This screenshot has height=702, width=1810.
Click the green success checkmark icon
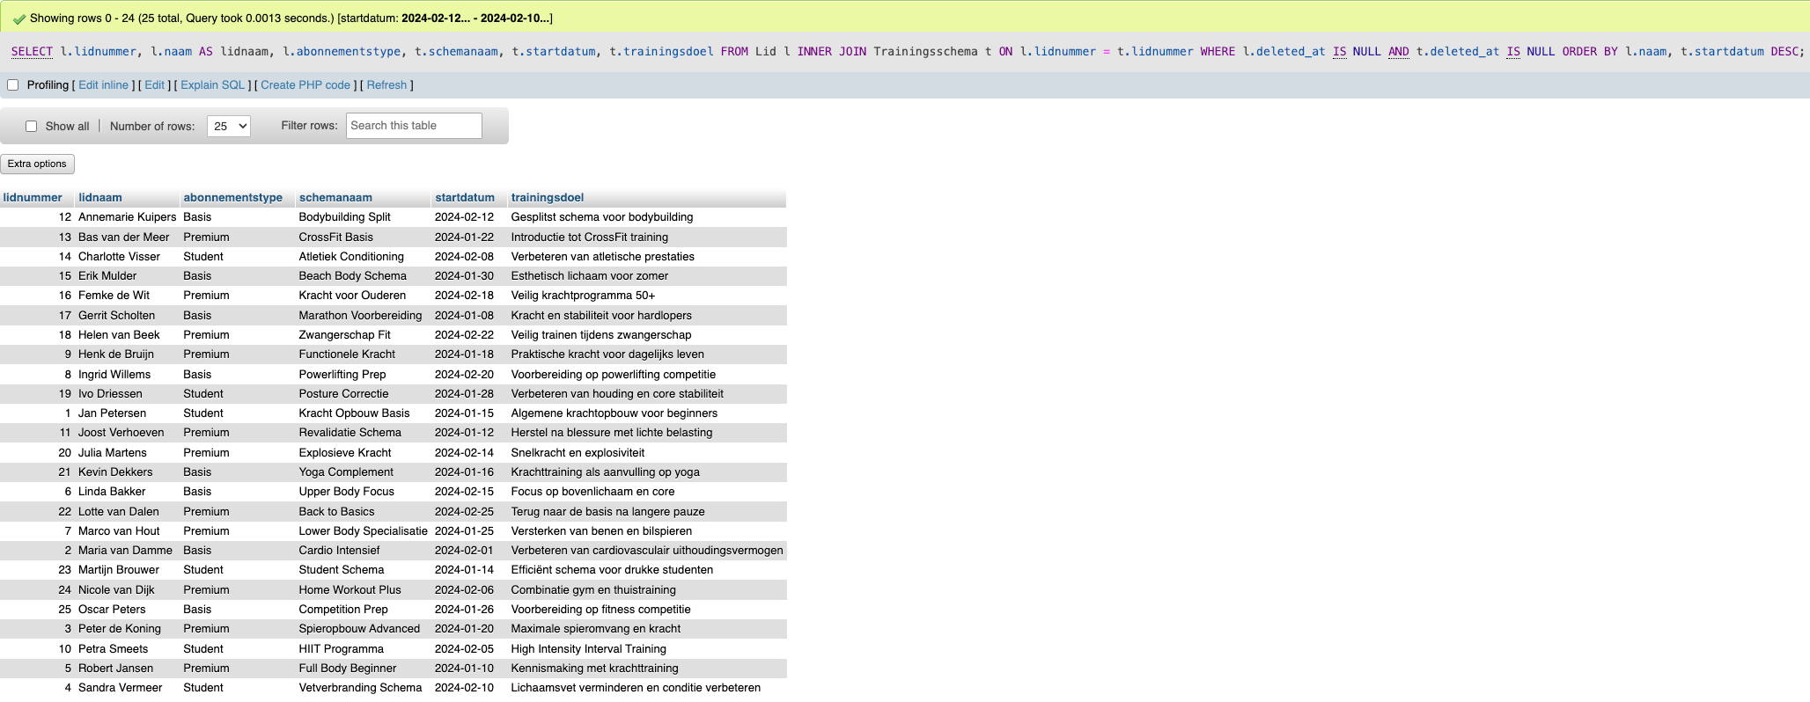point(18,18)
